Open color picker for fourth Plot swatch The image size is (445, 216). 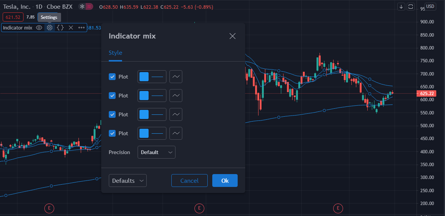[x=144, y=133]
